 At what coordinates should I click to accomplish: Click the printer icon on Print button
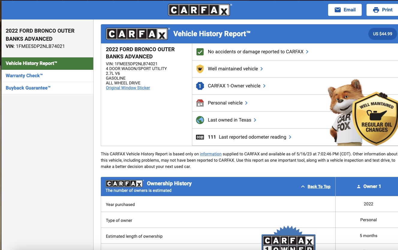(x=376, y=10)
